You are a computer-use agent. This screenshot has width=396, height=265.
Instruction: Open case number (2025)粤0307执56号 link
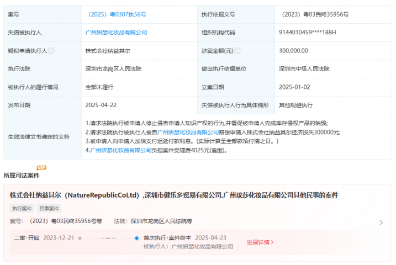117,14
